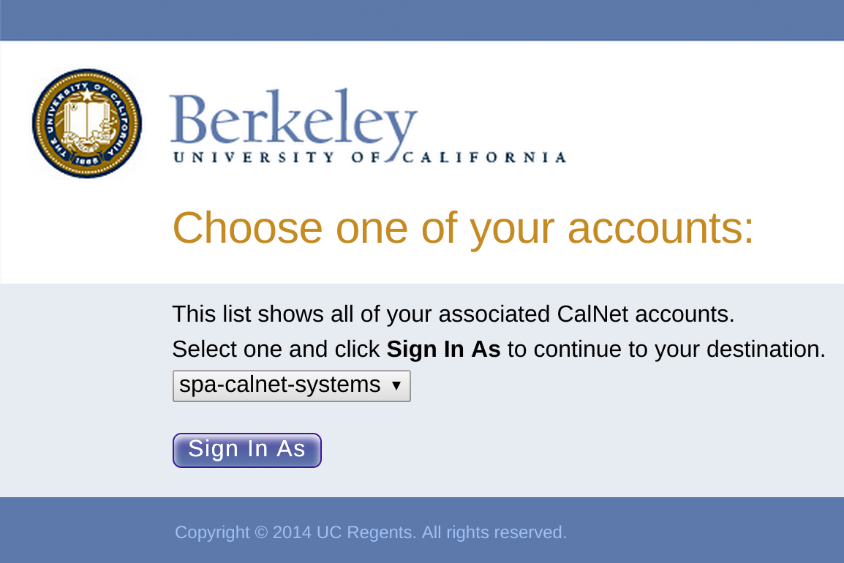Click the blue header bar at top
The width and height of the screenshot is (844, 563).
pyautogui.click(x=422, y=20)
